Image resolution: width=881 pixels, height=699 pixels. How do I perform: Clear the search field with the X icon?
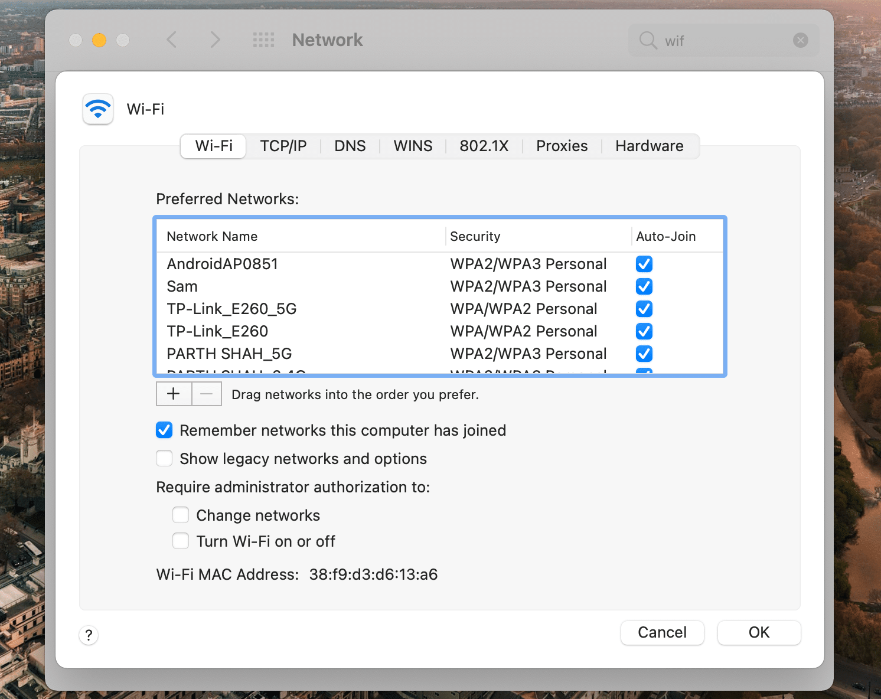coord(800,40)
